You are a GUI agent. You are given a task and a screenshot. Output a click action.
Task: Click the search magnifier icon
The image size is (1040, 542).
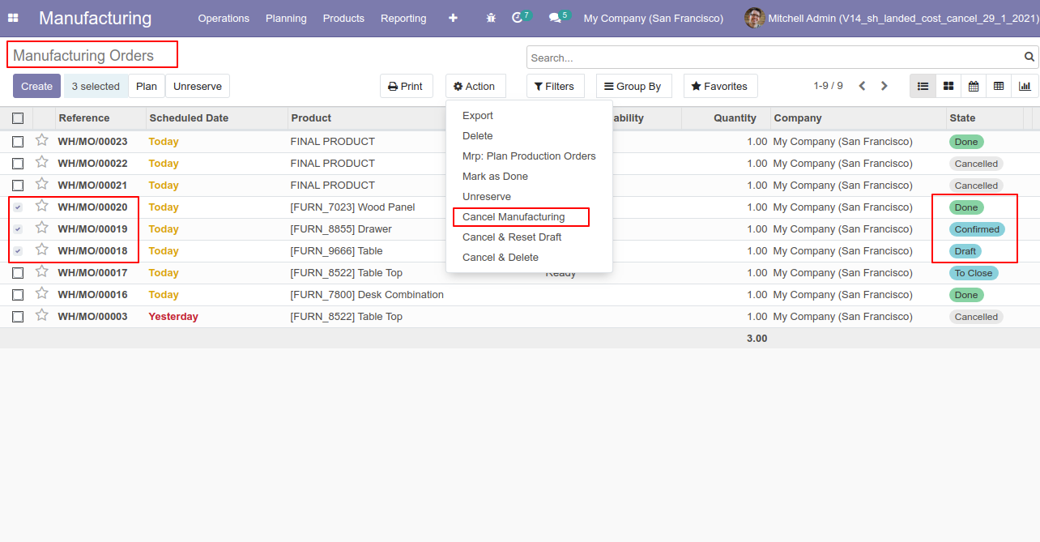click(1029, 58)
